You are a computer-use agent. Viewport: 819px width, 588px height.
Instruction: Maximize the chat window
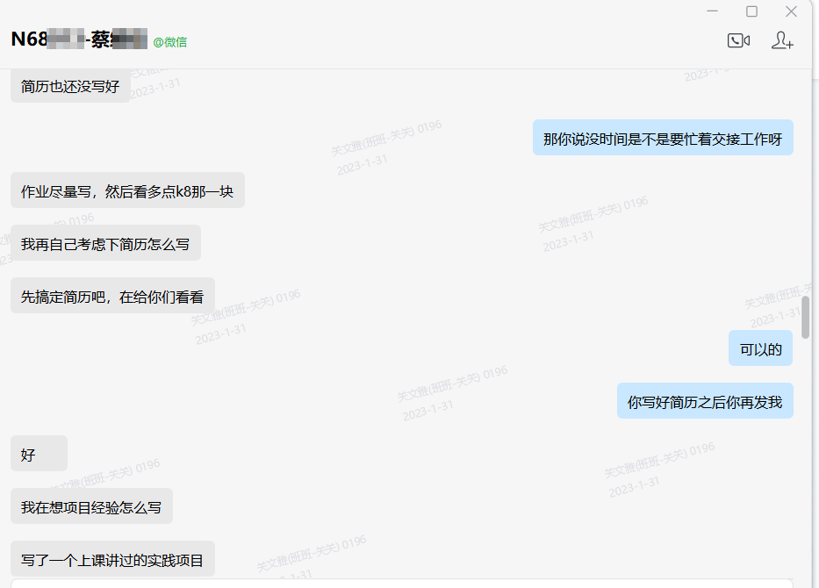(x=751, y=11)
